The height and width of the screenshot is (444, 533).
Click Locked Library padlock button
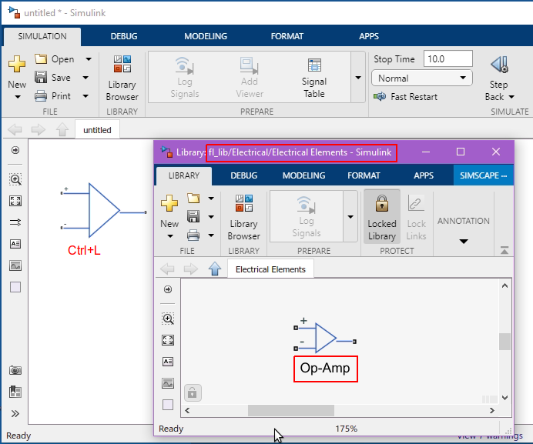(381, 216)
